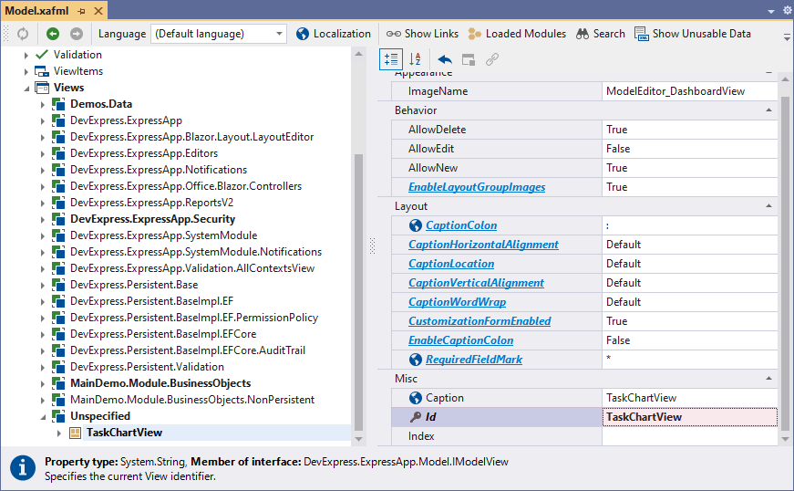Toggle Show Unusable Data

pyautogui.click(x=693, y=34)
